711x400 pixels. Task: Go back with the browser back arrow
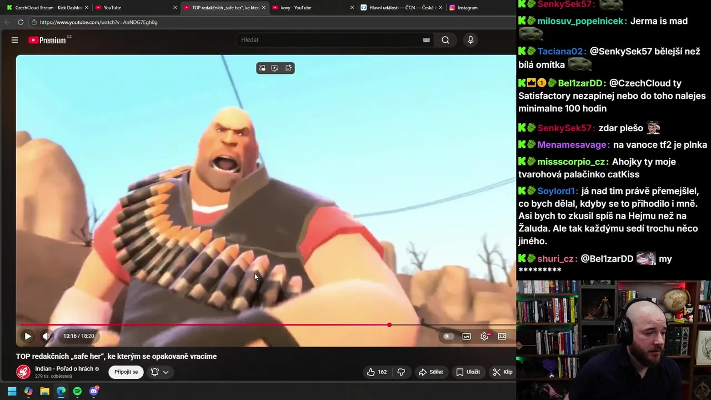click(7, 22)
